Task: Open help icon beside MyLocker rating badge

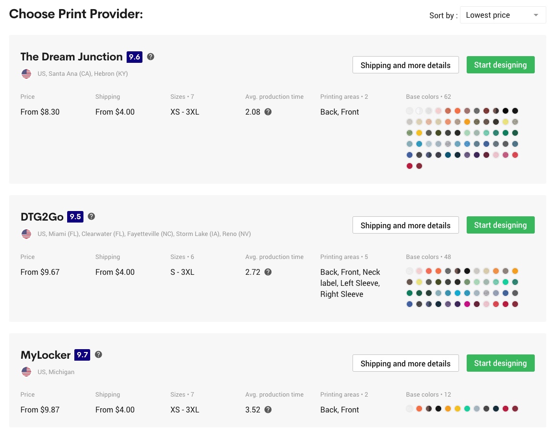Action: (x=98, y=354)
